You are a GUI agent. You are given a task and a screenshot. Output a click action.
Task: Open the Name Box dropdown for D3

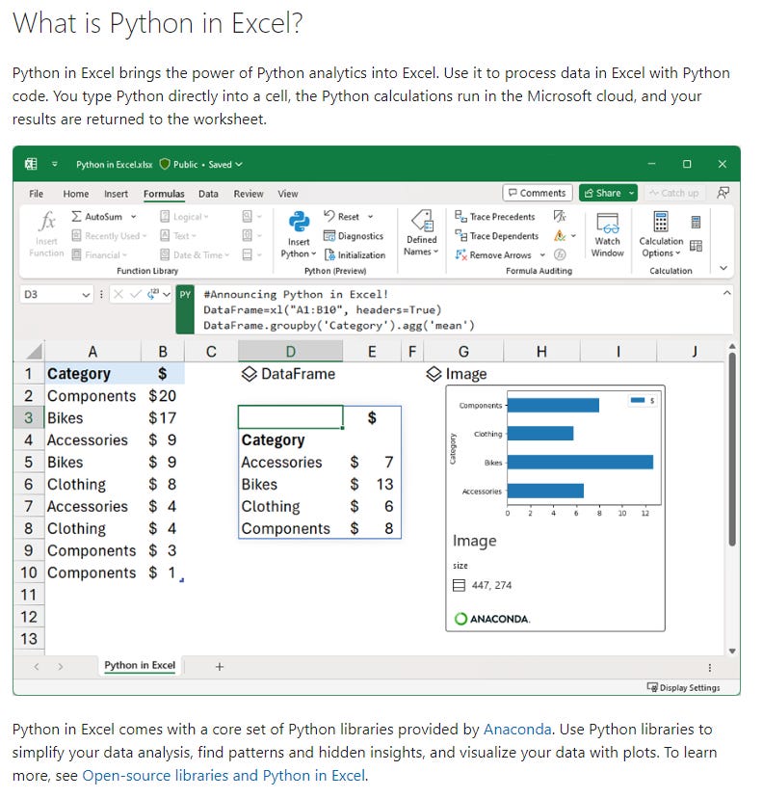(x=86, y=295)
